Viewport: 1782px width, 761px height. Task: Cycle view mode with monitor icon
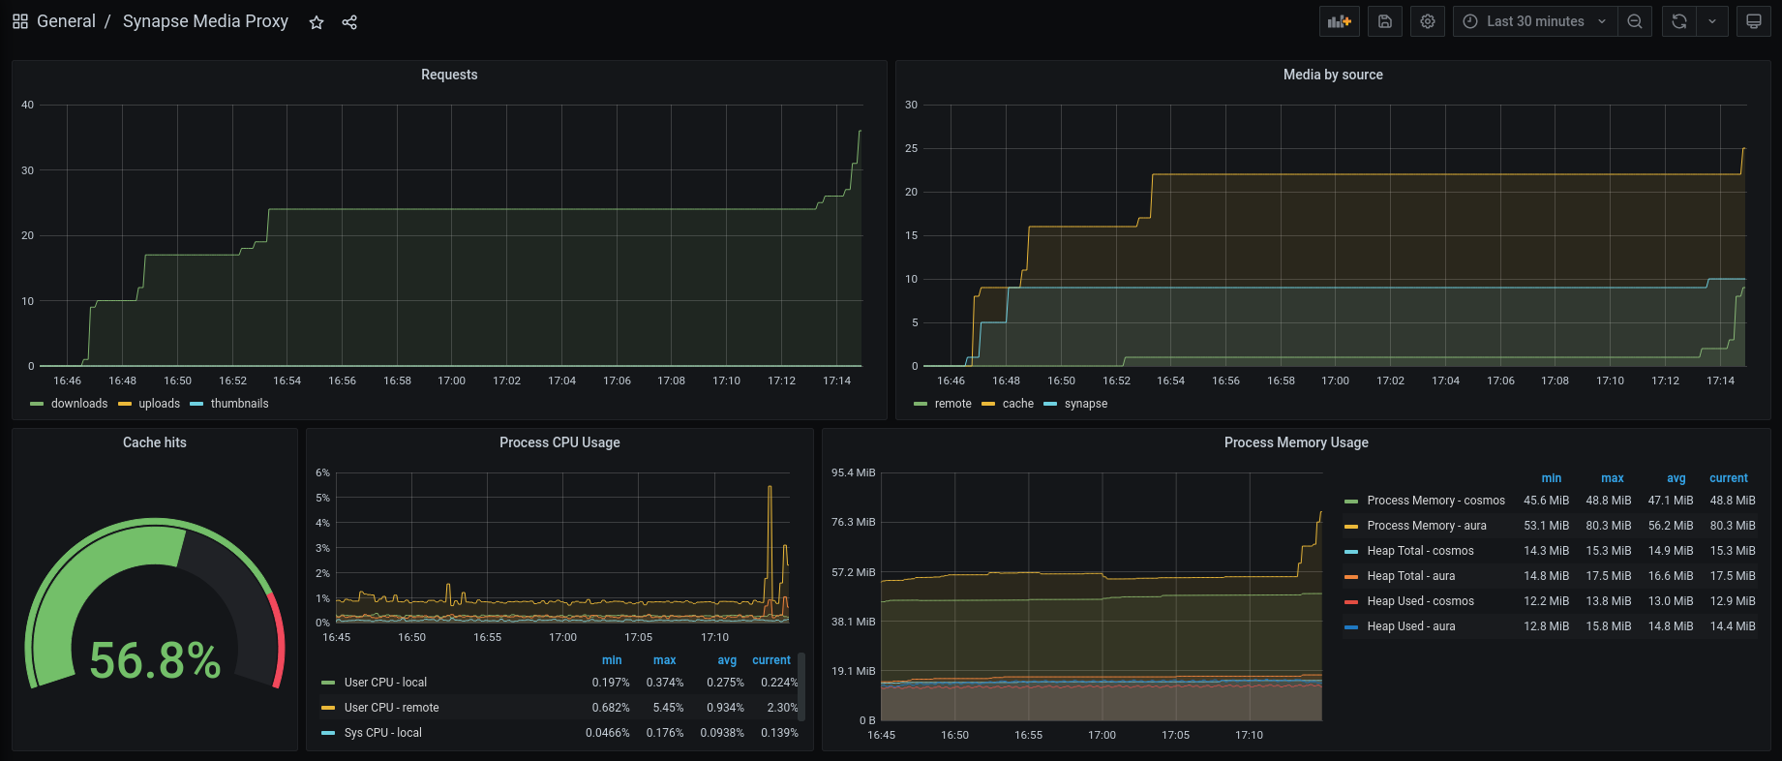pyautogui.click(x=1754, y=21)
